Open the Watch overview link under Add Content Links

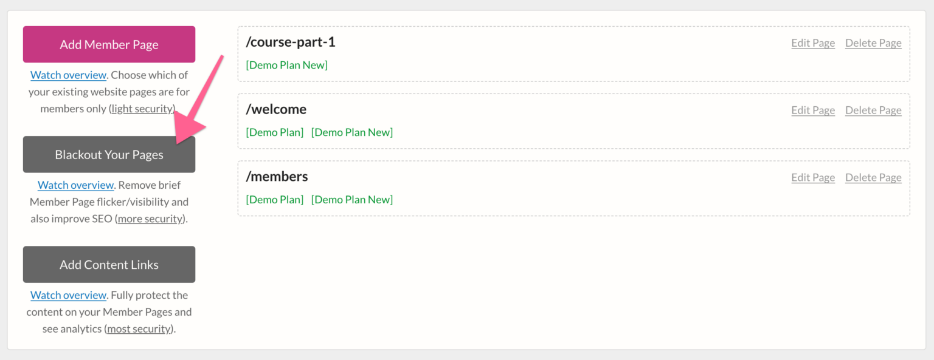[68, 294]
